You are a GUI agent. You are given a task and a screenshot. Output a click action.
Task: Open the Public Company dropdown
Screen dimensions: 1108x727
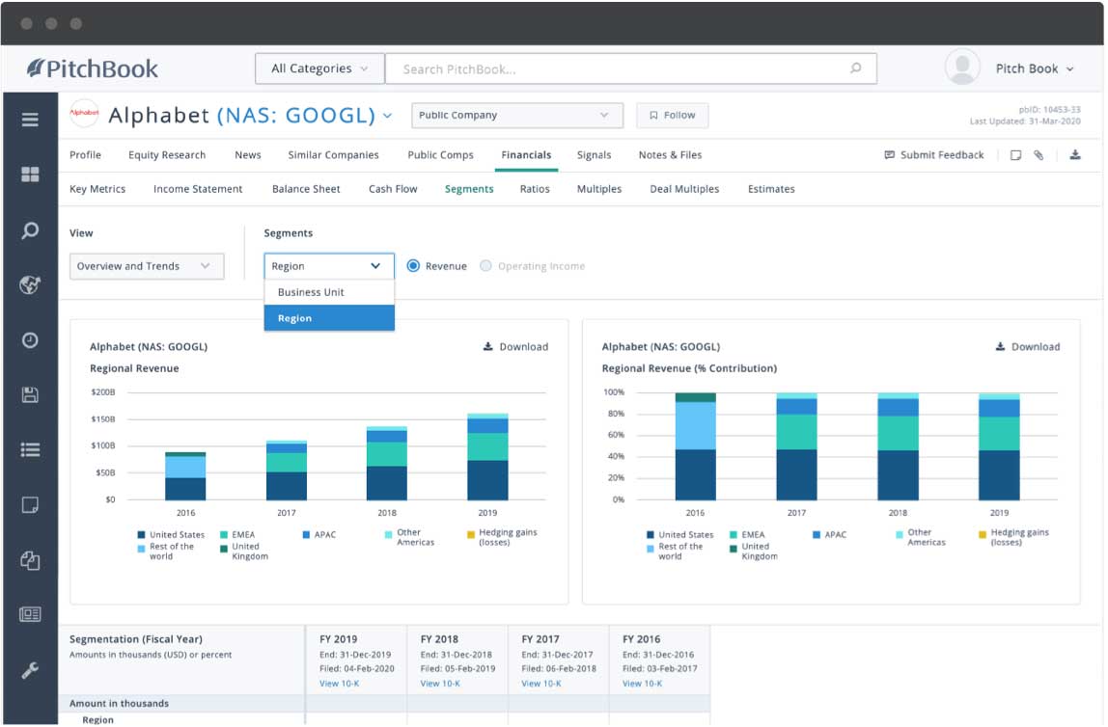(x=513, y=116)
